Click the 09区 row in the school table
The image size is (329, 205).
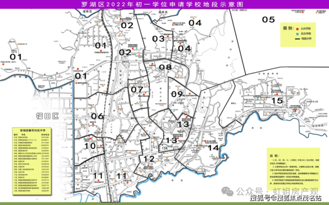(x=32, y=169)
